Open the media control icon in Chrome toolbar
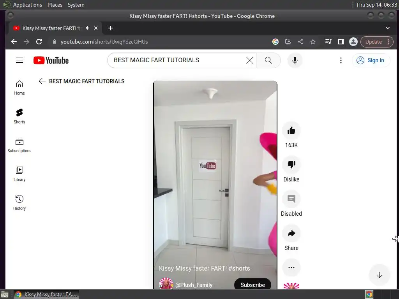The width and height of the screenshot is (399, 299). coord(328,42)
